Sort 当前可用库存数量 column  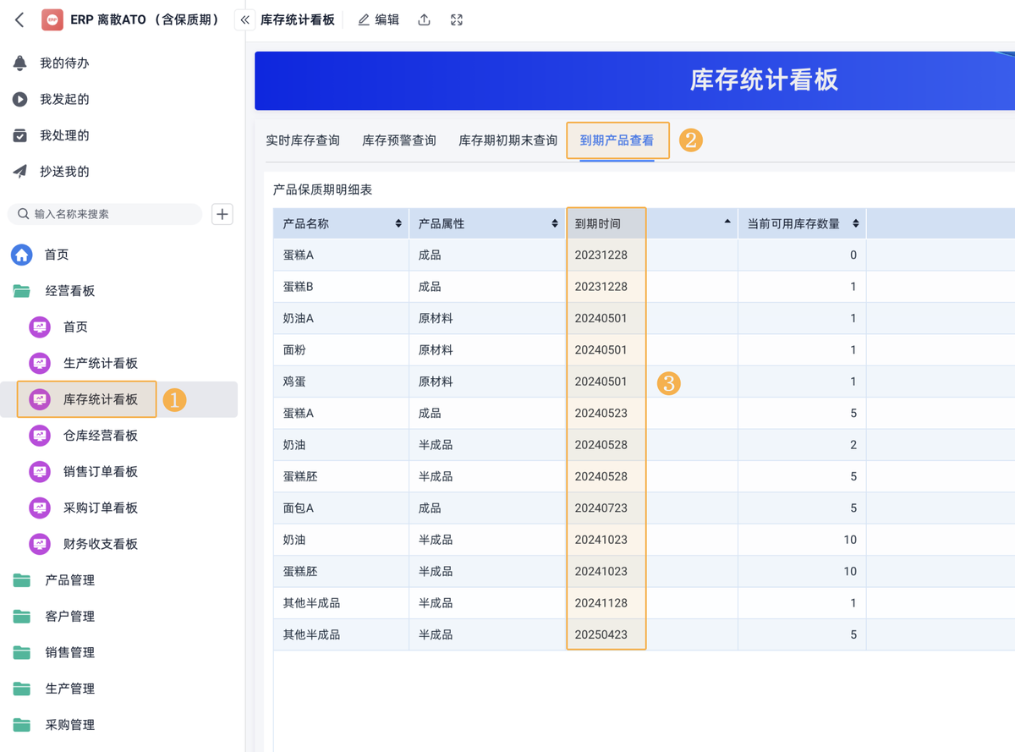[856, 224]
